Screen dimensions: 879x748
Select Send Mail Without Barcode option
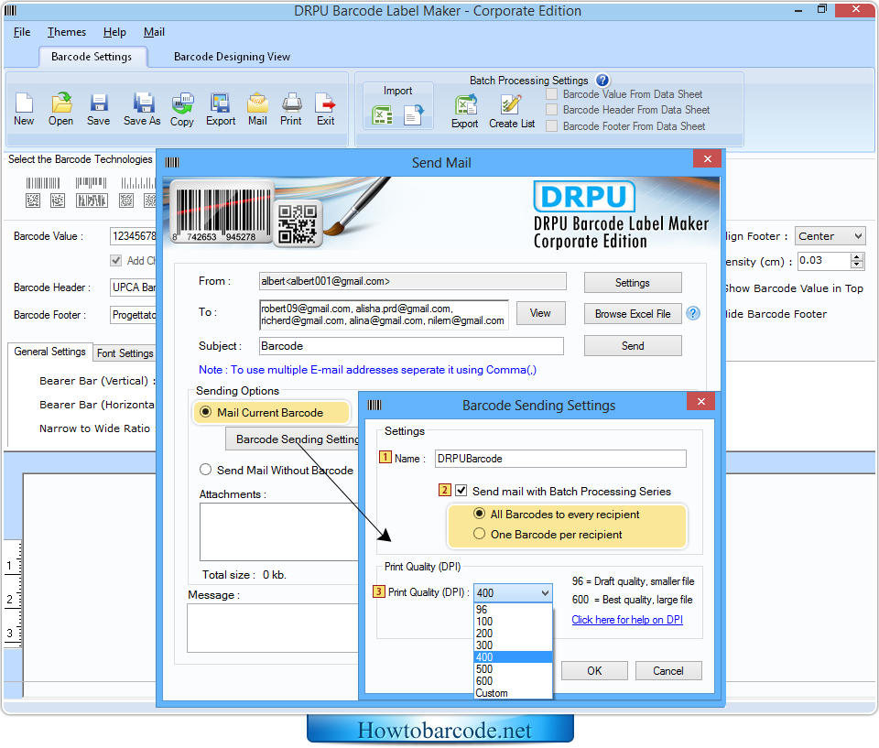pyautogui.click(x=206, y=470)
